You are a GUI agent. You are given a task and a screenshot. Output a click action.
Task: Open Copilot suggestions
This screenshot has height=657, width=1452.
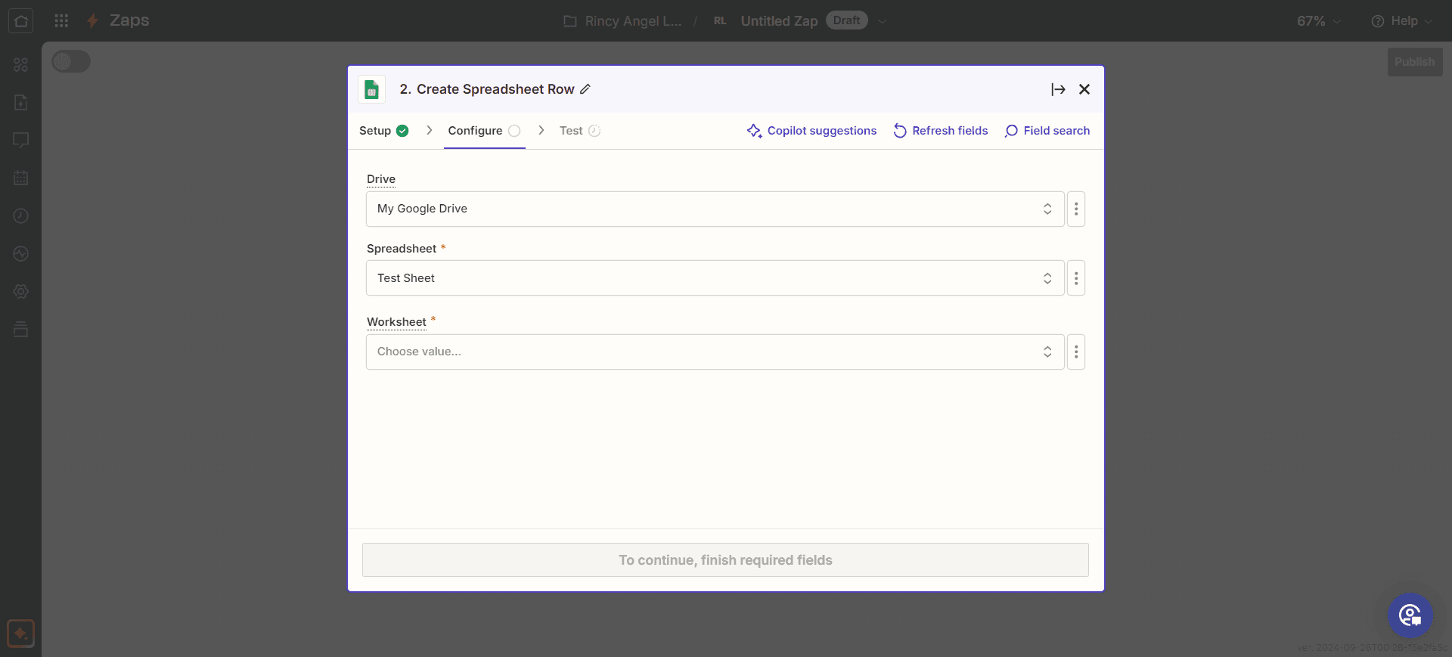pyautogui.click(x=811, y=131)
